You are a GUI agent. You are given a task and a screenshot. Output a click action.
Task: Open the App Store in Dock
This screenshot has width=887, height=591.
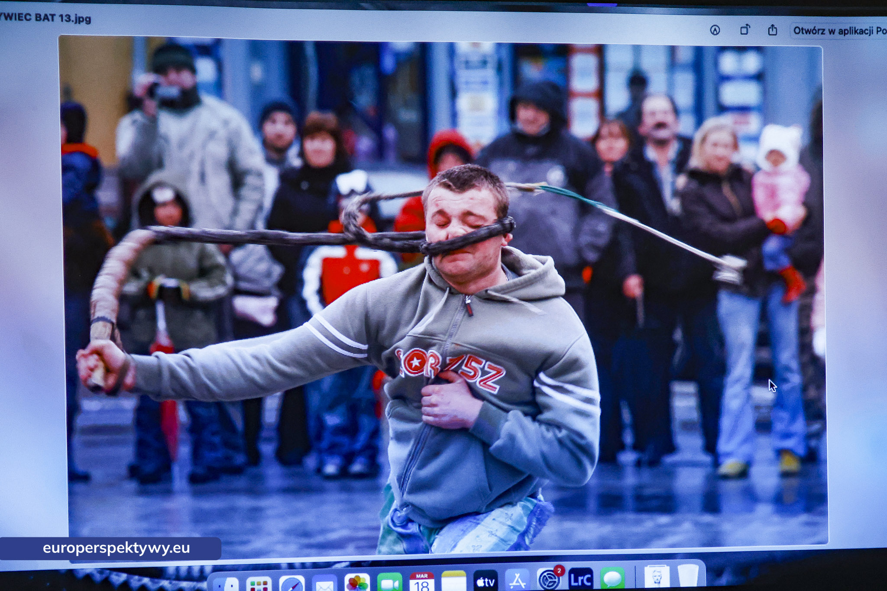point(517,581)
